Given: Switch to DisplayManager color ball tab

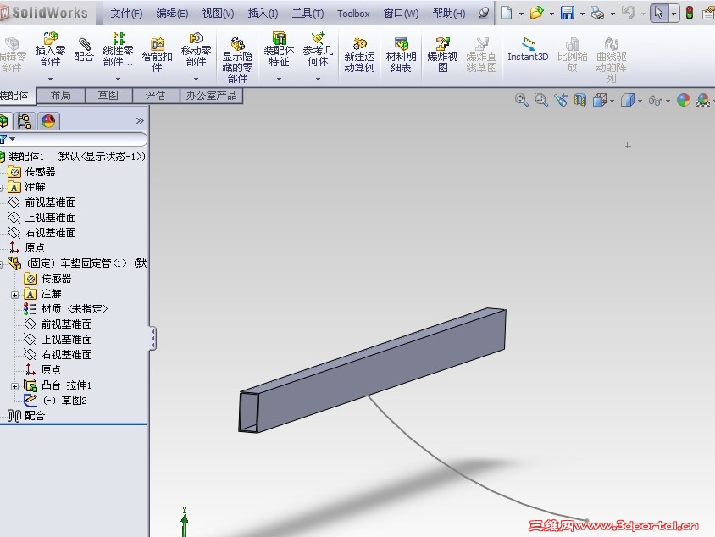Looking at the screenshot, I should coord(48,121).
